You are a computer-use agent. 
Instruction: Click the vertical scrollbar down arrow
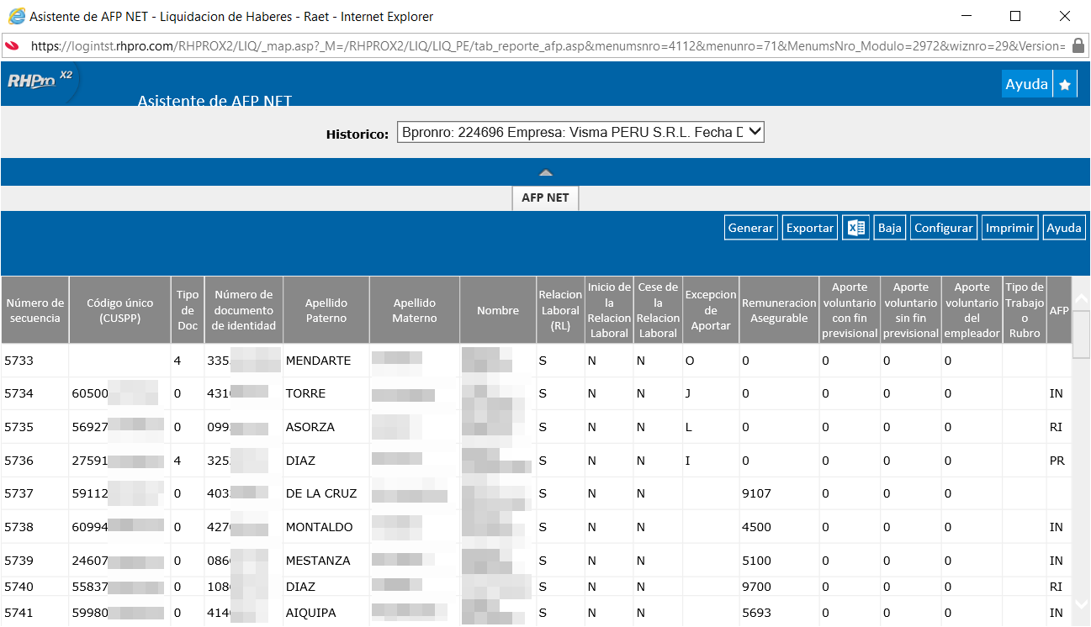tap(1082, 603)
